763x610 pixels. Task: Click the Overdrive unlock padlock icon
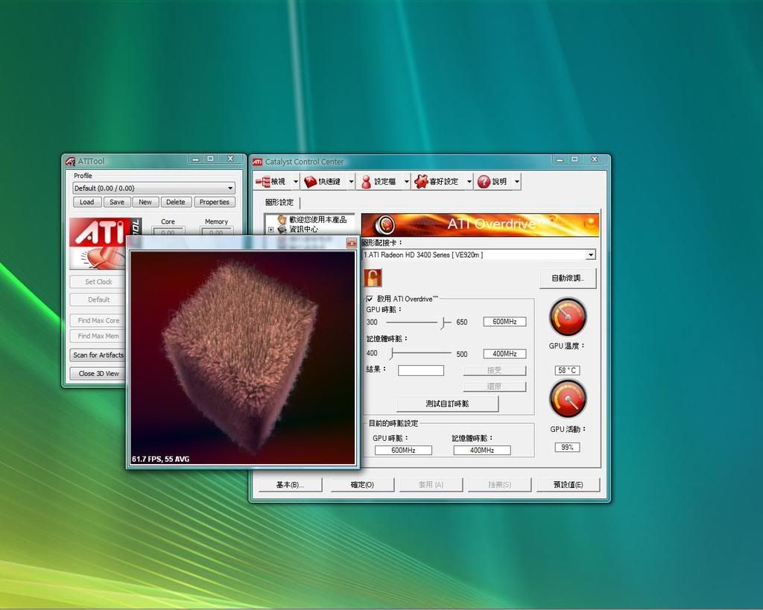(x=372, y=278)
